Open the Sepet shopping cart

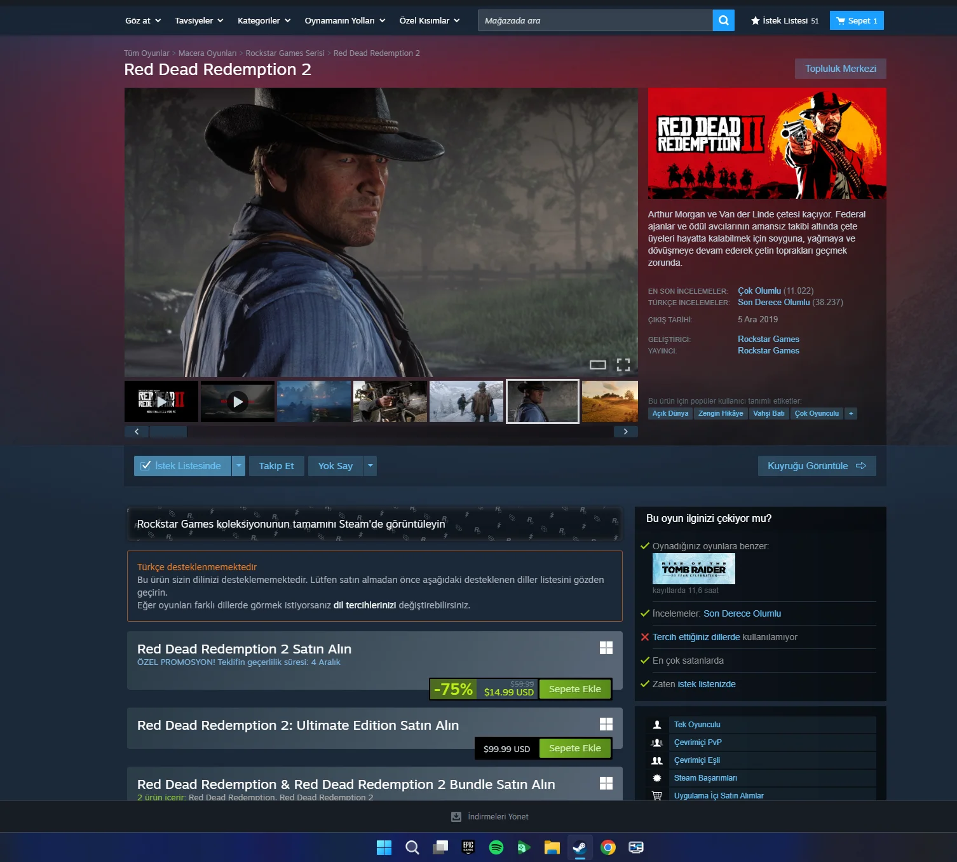tap(857, 20)
